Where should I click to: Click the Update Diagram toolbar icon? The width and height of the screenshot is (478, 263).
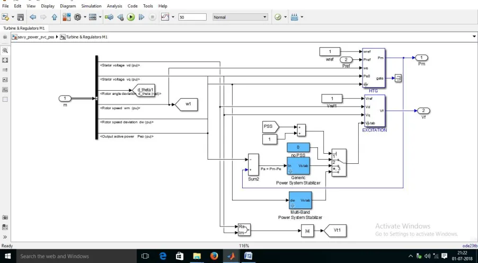coord(109,17)
